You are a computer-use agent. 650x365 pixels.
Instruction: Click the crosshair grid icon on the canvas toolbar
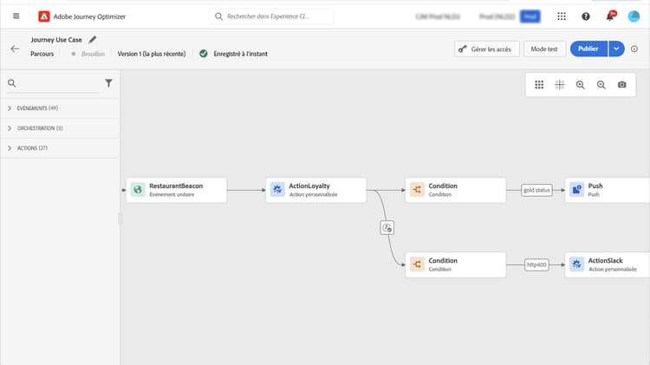click(560, 84)
